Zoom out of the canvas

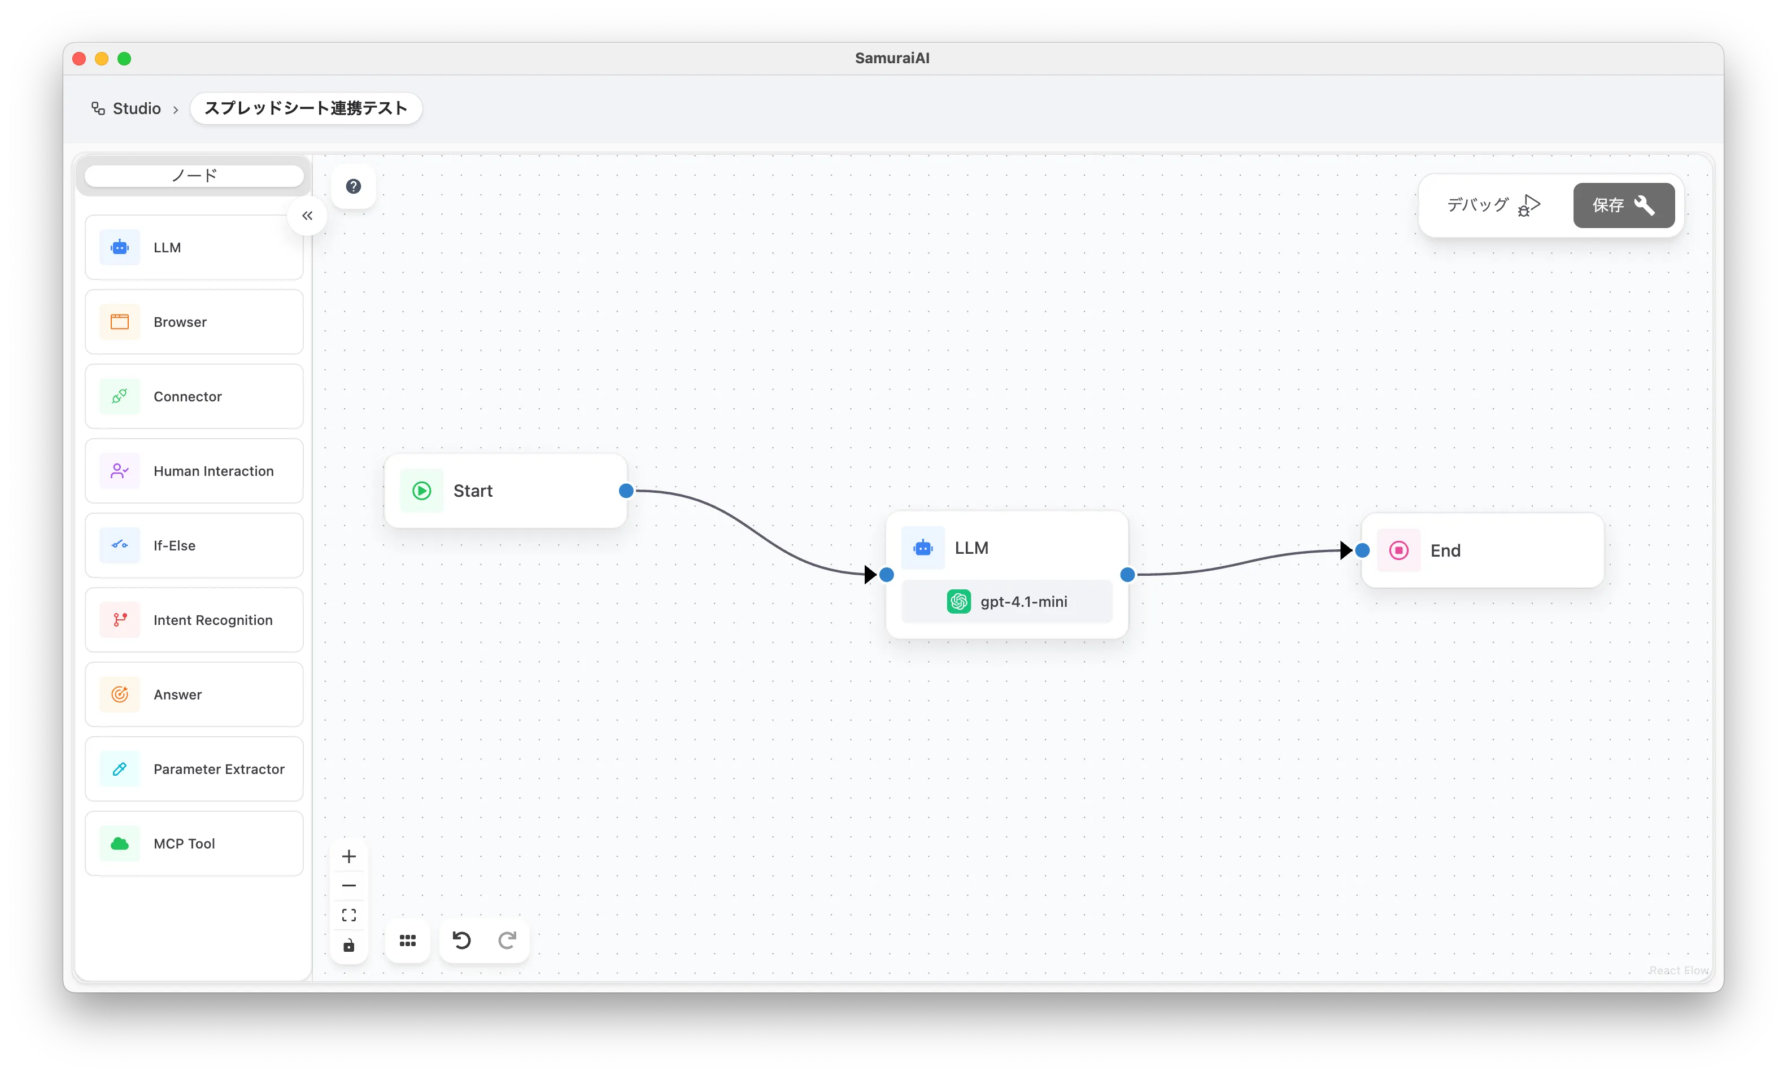click(x=349, y=885)
